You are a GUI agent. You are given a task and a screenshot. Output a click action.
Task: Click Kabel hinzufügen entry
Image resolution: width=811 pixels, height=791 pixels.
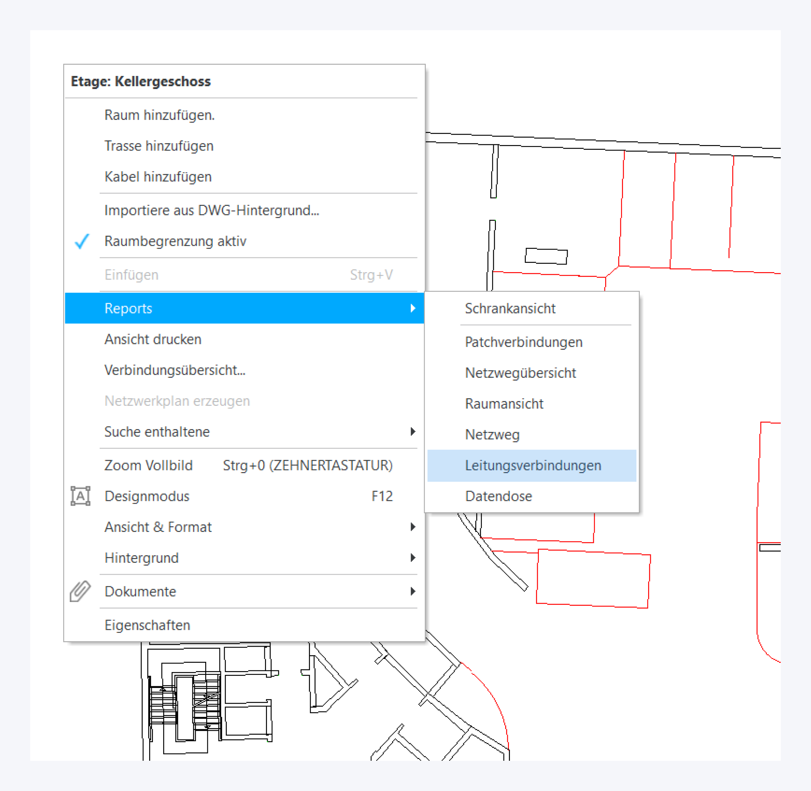[x=158, y=177]
